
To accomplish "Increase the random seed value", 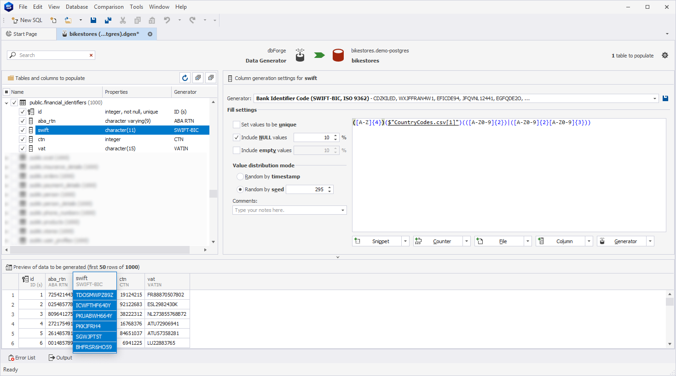I will coord(329,188).
